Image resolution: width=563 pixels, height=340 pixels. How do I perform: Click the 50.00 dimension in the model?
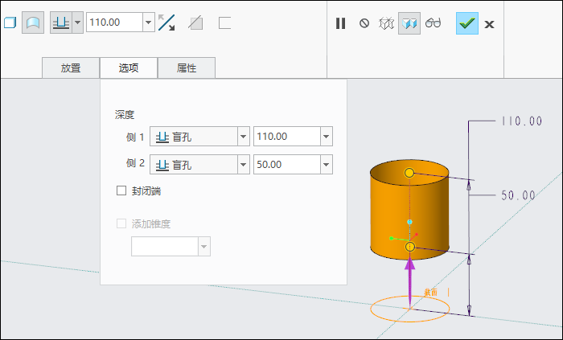coord(519,195)
